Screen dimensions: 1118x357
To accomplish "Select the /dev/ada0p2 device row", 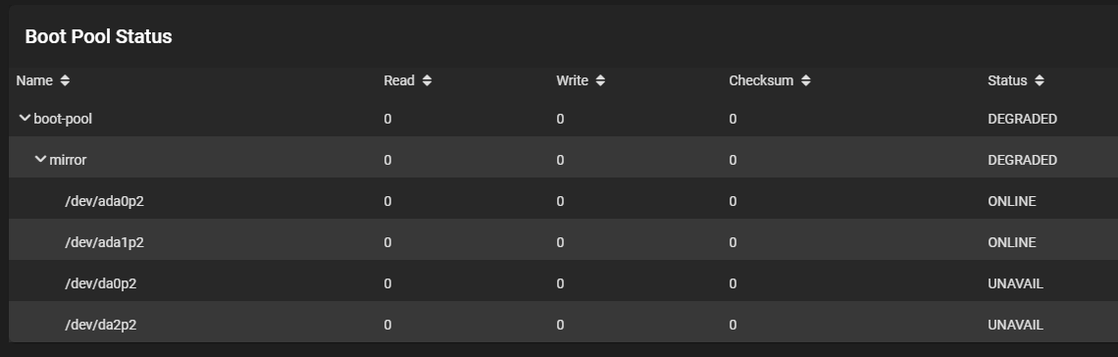I will click(x=563, y=201).
